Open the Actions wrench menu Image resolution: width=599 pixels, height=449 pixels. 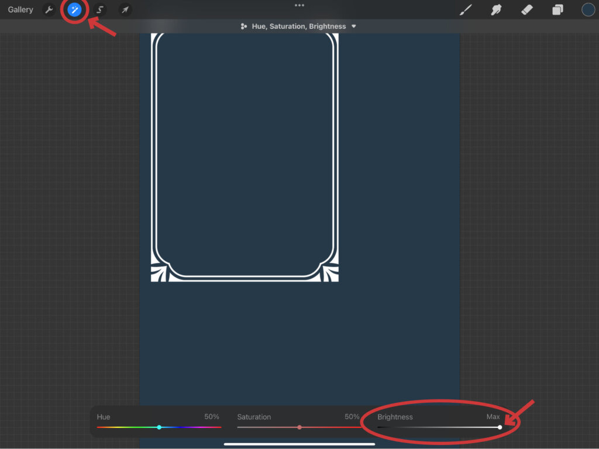click(x=49, y=10)
